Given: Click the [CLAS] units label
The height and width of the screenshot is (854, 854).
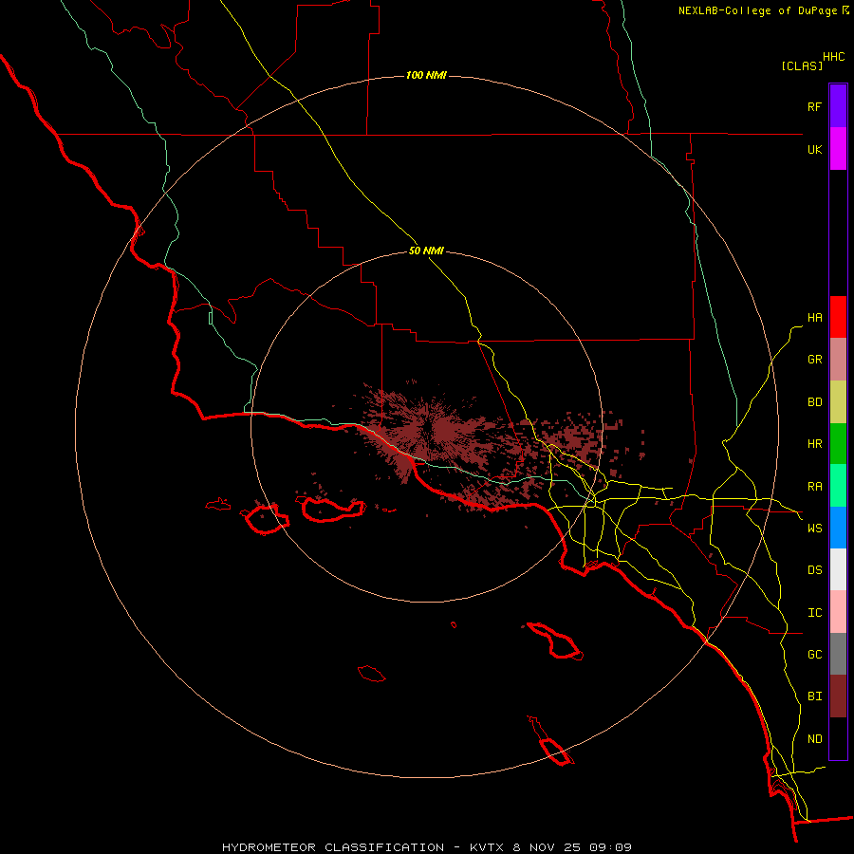Looking at the screenshot, I should click(x=802, y=65).
